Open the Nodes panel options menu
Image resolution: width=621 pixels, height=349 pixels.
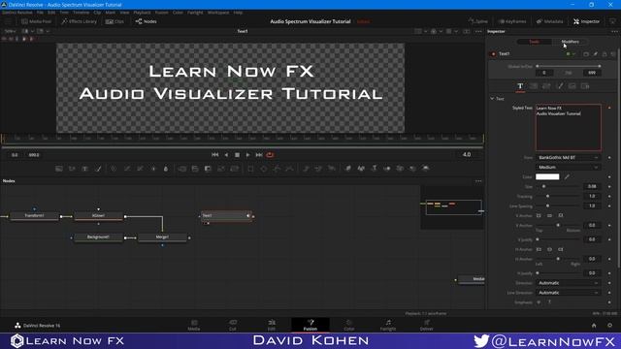pos(478,181)
